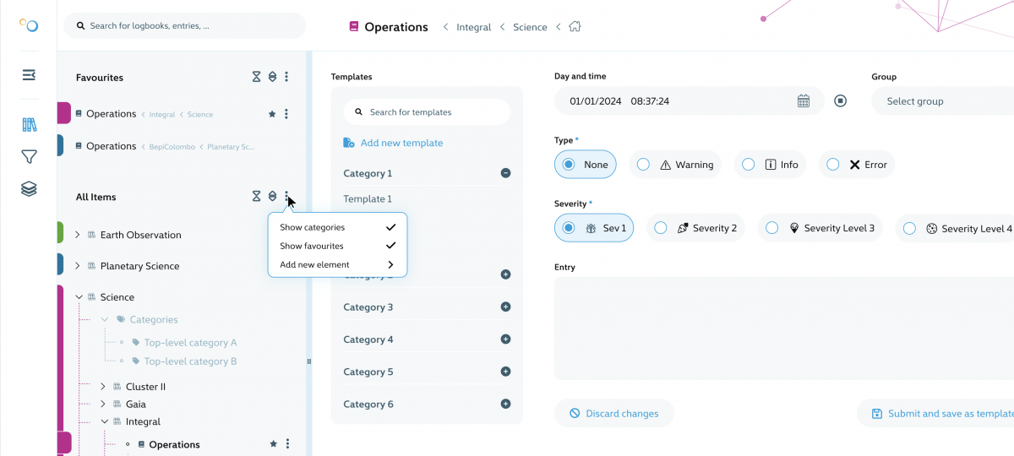Screen dimensions: 1014x456
Task: Open the All Items three-dot menu
Action: click(x=286, y=196)
